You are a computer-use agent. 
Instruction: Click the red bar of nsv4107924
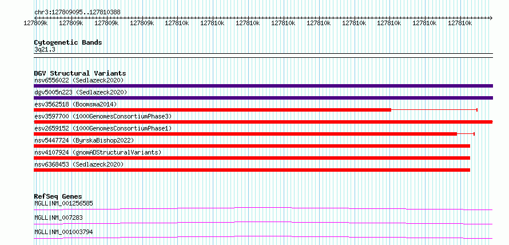tap(252, 158)
